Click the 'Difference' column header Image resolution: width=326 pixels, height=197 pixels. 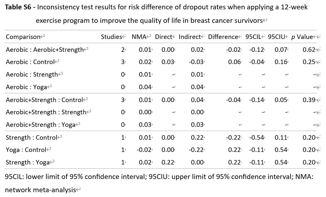pyautogui.click(x=223, y=37)
